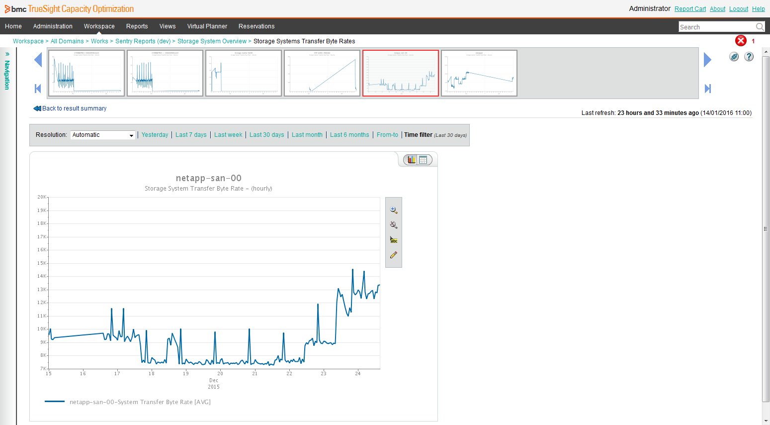
Task: Open the Views menu
Action: coord(168,26)
